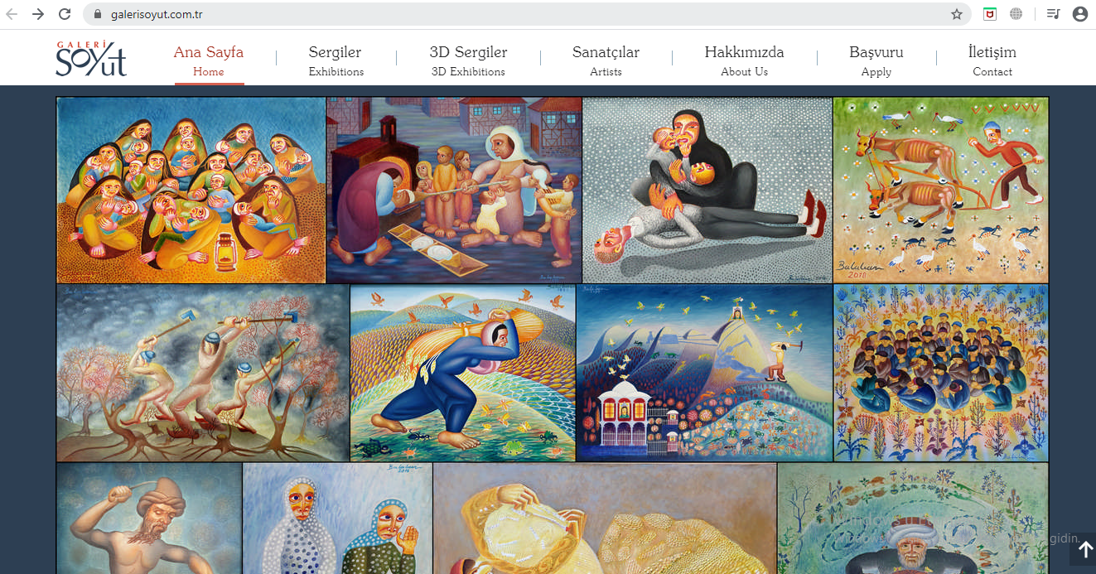Go to İletişim Contact page
This screenshot has width=1096, height=574.
point(992,60)
